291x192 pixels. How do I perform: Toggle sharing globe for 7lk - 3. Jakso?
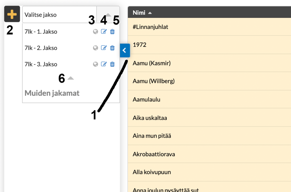pos(95,64)
